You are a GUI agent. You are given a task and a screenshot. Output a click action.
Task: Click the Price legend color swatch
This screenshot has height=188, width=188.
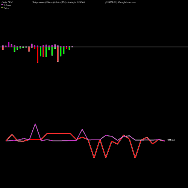(x=2, y=8)
